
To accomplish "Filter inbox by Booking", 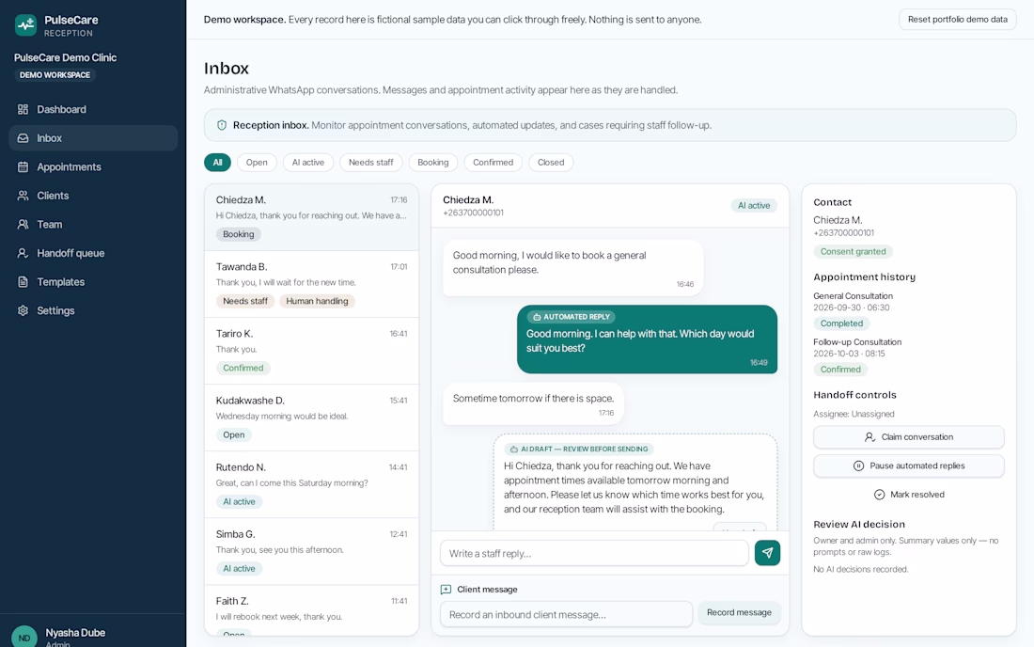I will click(432, 163).
